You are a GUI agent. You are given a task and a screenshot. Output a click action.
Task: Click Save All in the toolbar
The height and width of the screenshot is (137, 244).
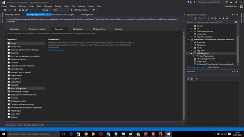click(x=27, y=10)
